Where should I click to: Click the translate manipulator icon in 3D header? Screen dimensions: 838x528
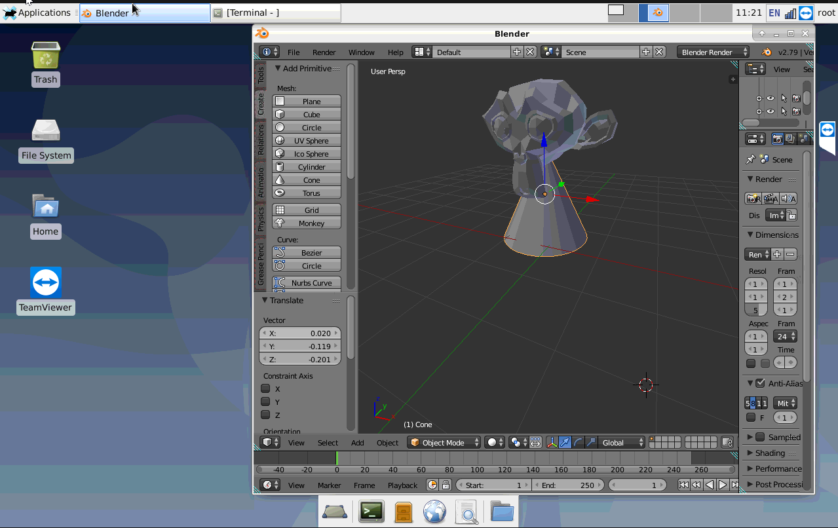[x=565, y=443]
